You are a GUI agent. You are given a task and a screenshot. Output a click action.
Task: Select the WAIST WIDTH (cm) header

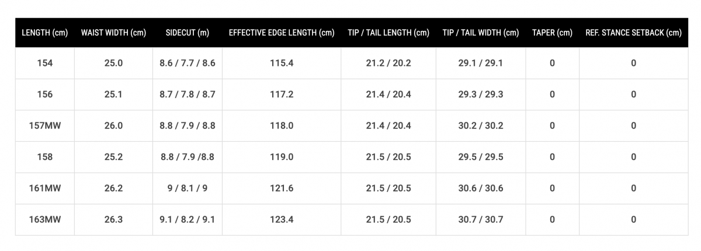click(x=113, y=33)
